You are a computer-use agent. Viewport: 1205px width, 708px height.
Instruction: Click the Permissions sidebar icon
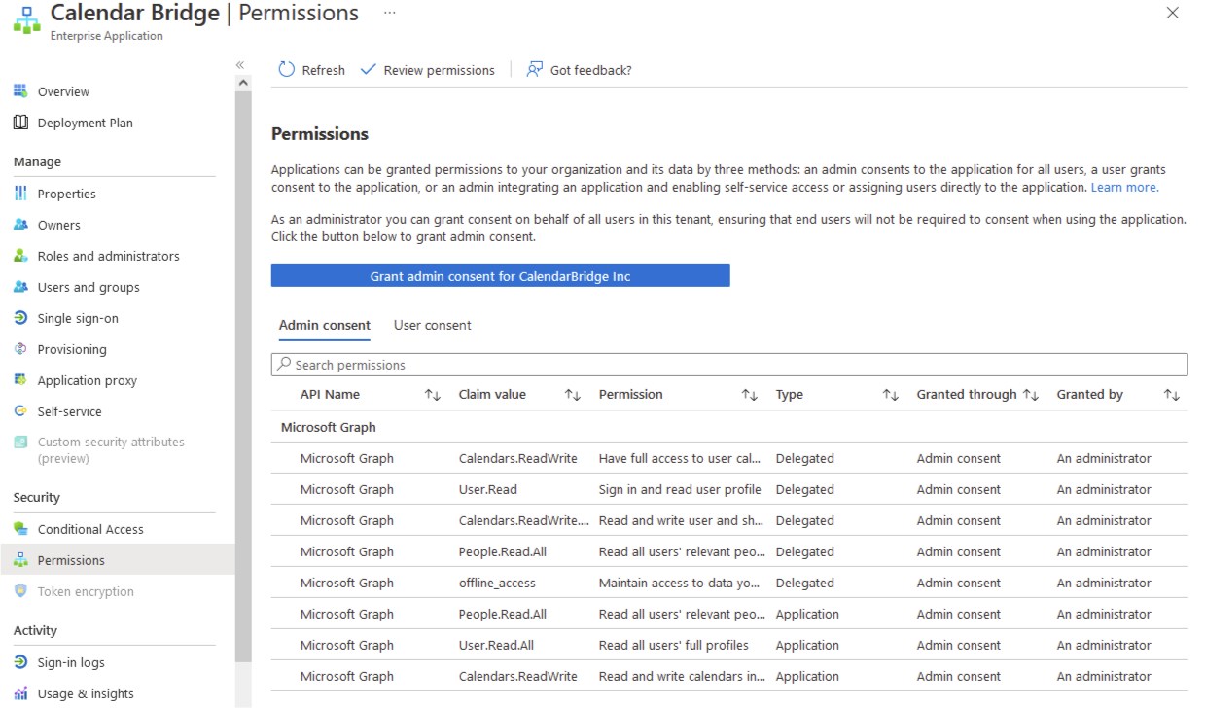point(20,560)
